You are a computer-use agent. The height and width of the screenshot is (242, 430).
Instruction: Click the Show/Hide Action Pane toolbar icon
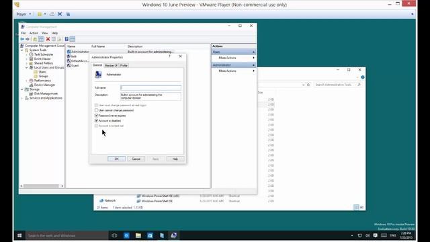[73, 39]
